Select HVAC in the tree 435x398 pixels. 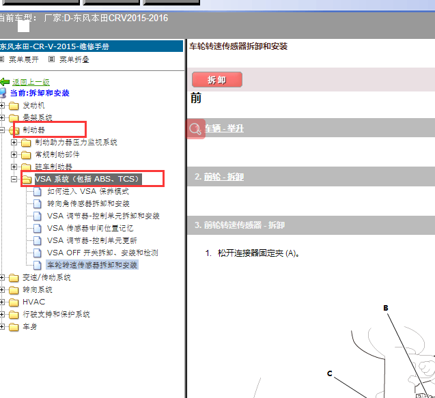coord(33,302)
